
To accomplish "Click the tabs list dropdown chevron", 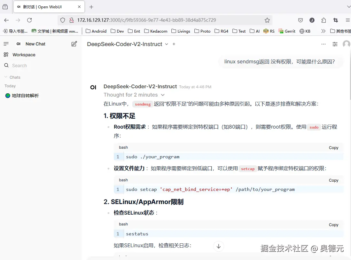I will tap(348, 7).
